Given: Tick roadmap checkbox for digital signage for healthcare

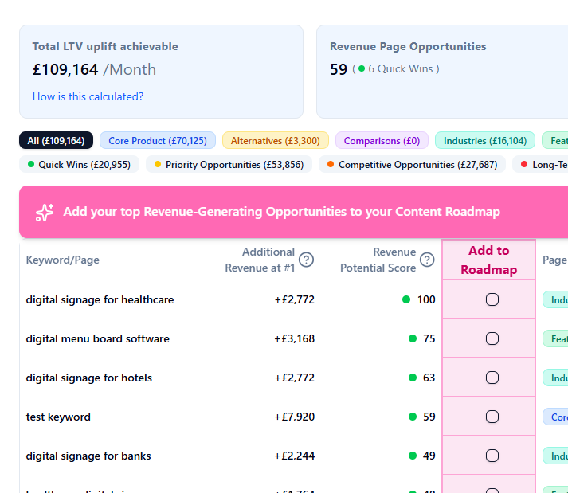Looking at the screenshot, I should tap(492, 299).
